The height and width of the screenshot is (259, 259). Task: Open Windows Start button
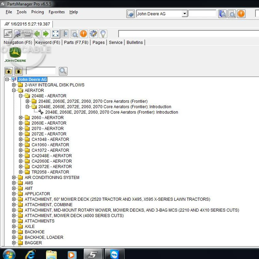(9, 255)
